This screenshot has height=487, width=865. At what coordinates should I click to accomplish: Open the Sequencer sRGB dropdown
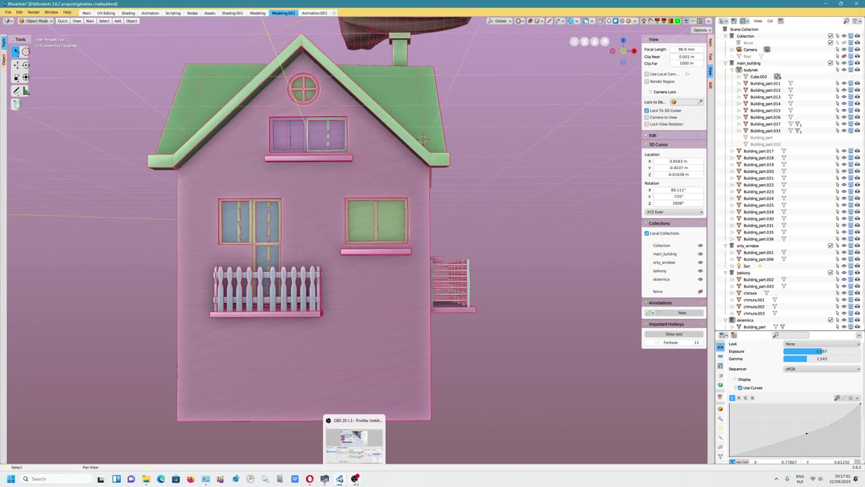(x=823, y=369)
